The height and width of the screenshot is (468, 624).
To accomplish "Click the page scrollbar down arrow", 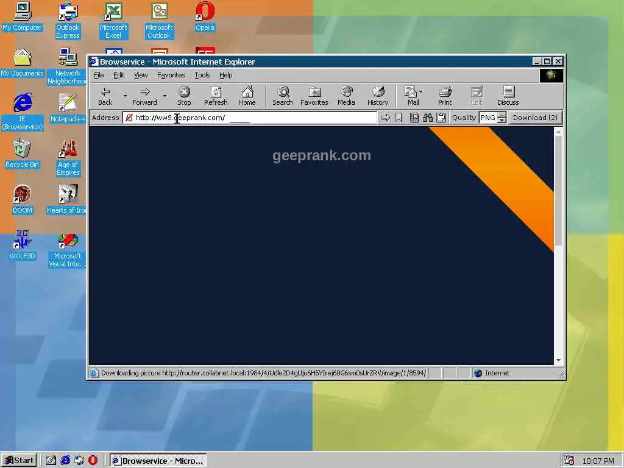I will [558, 360].
